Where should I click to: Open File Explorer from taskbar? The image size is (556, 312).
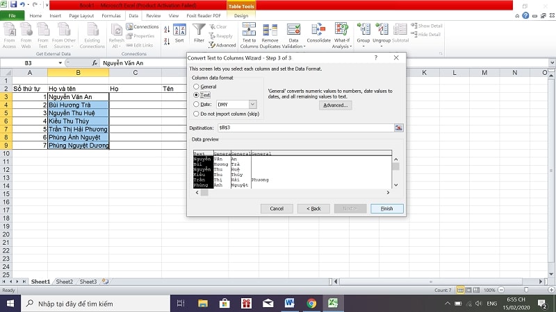203,303
